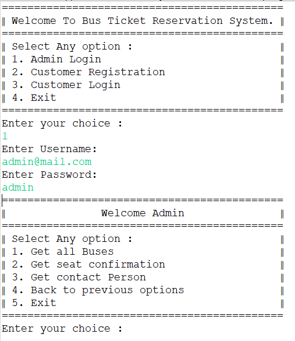Image resolution: width=295 pixels, height=341 pixels.
Task: Click the green input value '1'
Action: click(x=5, y=136)
